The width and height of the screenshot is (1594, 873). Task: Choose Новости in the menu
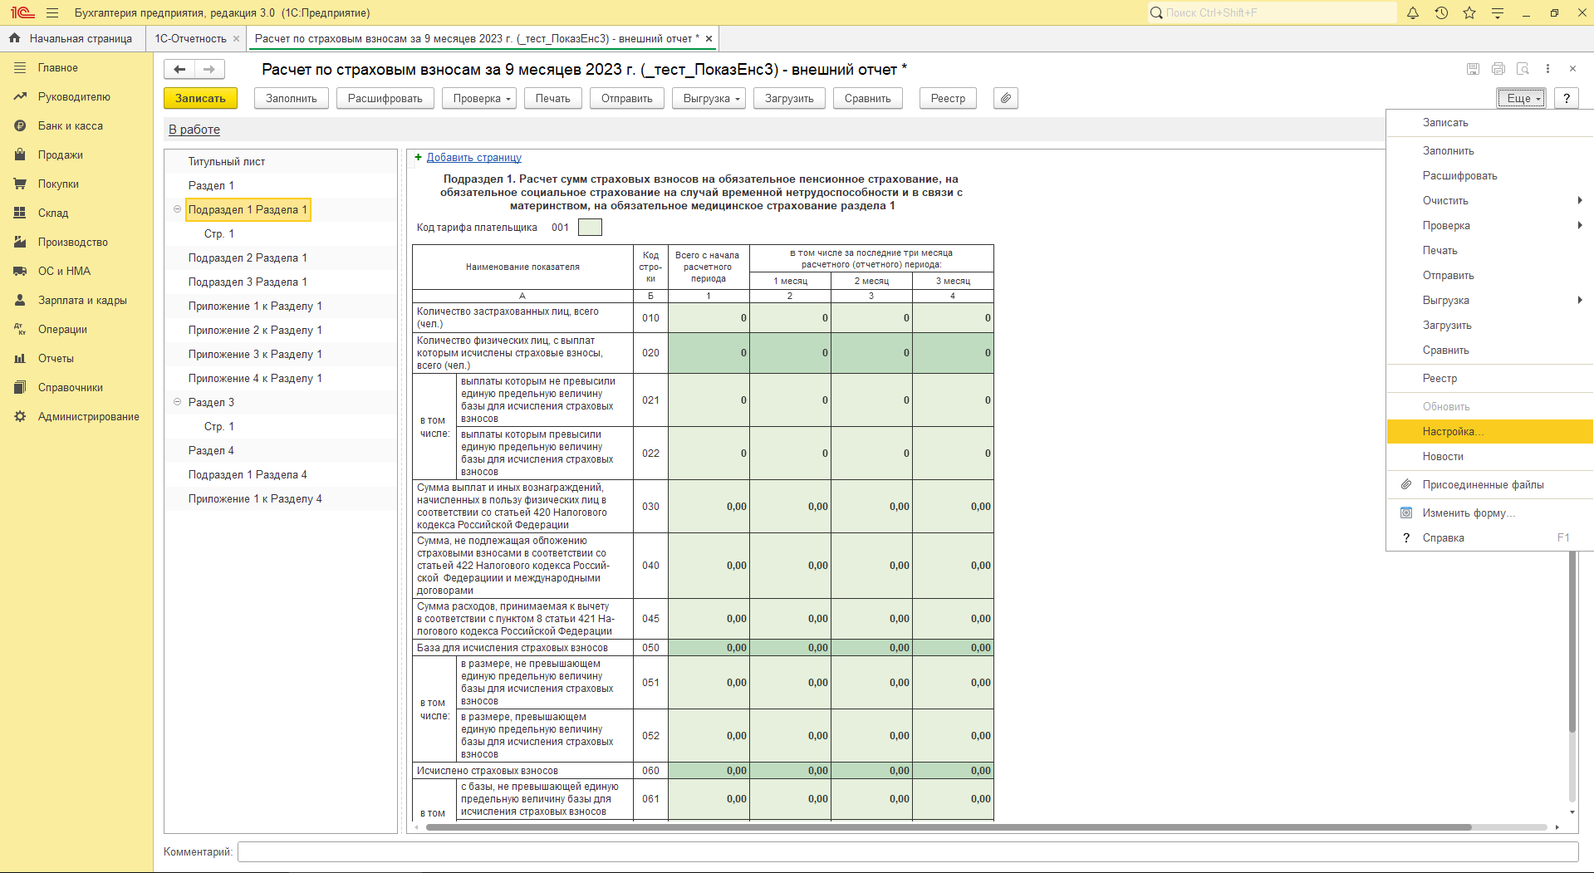coord(1490,457)
